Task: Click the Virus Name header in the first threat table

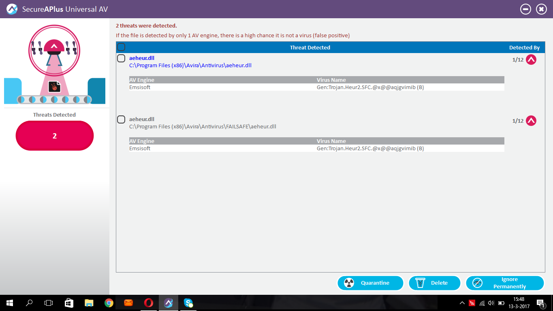Action: pyautogui.click(x=331, y=80)
